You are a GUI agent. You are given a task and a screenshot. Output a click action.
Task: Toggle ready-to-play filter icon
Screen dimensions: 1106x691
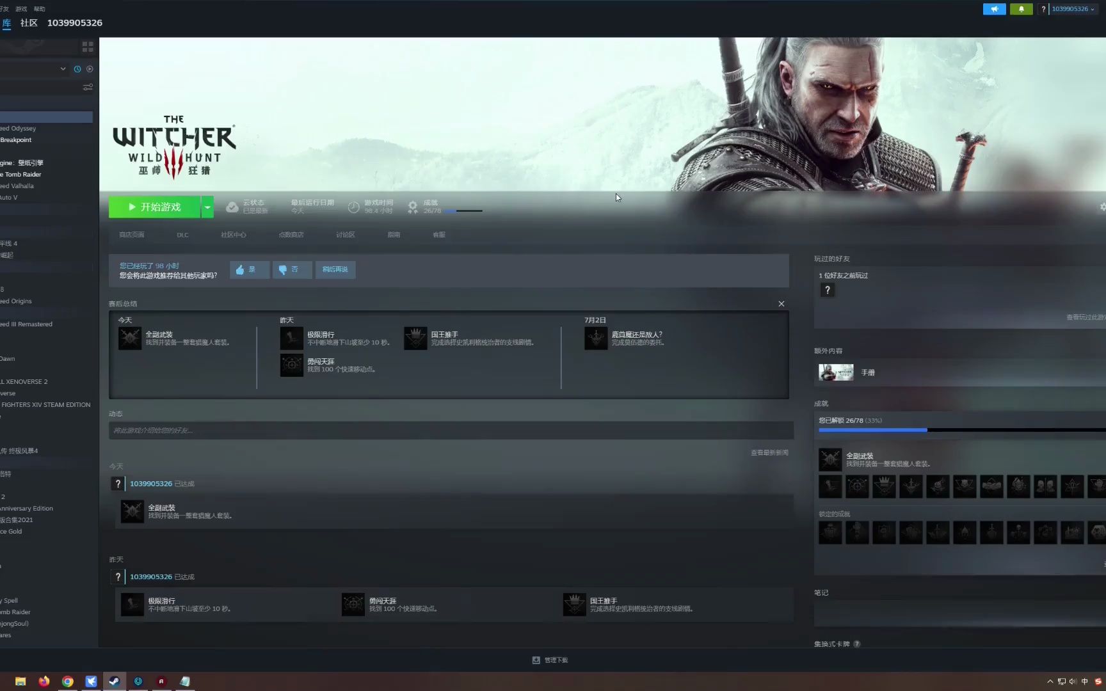[90, 69]
